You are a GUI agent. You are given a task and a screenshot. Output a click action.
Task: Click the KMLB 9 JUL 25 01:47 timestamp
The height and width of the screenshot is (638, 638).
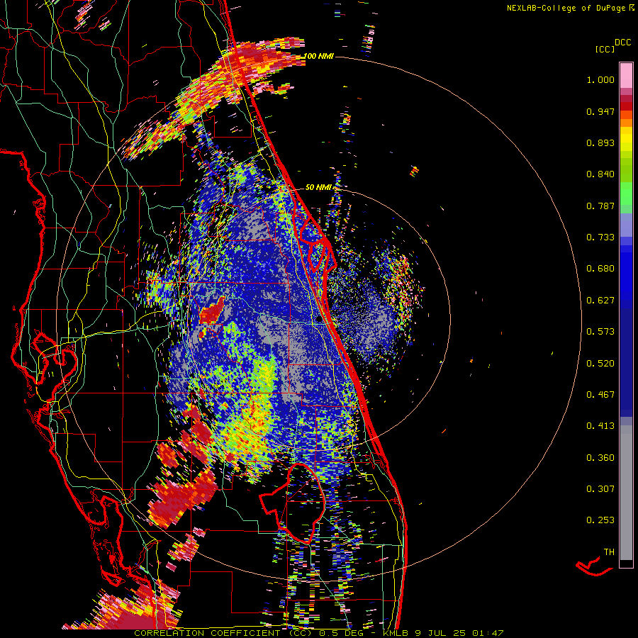click(x=444, y=633)
